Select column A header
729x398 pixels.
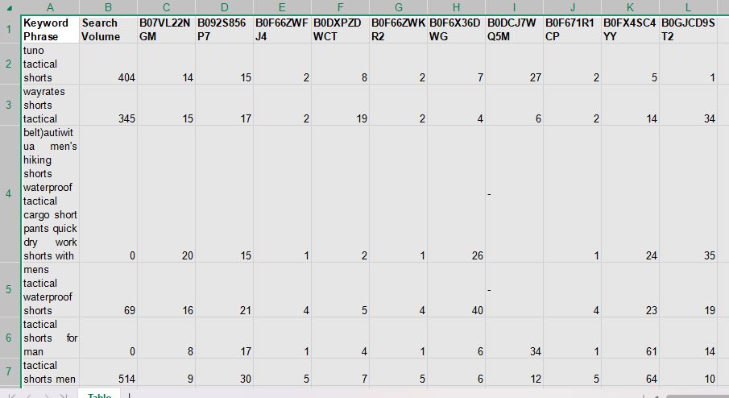[50, 7]
